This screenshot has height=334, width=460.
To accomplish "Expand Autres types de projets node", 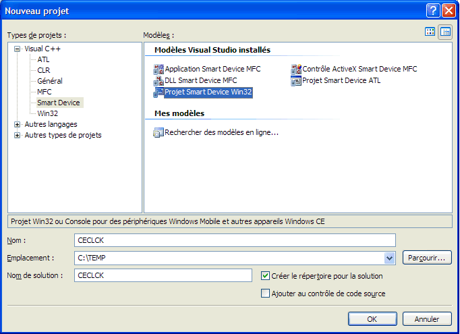I will (18, 135).
